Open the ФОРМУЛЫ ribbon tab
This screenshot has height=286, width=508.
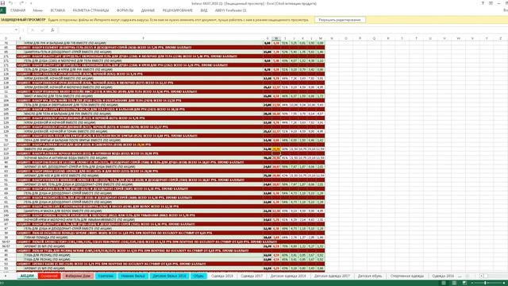click(125, 10)
